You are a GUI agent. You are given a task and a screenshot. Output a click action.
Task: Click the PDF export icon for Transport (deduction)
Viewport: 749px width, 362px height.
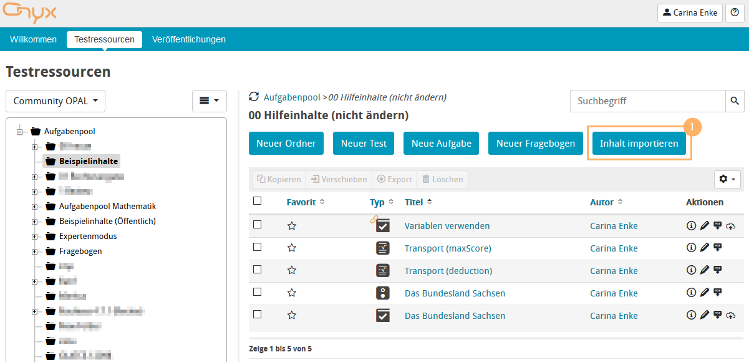[717, 270]
